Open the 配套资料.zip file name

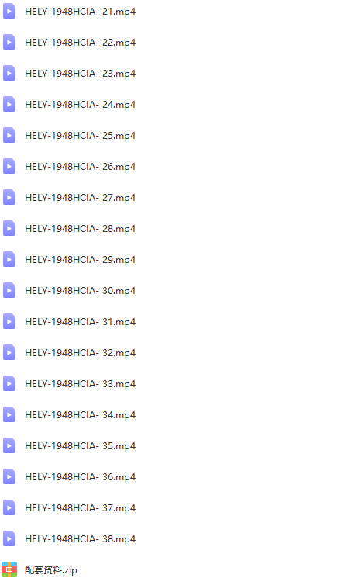(x=50, y=570)
